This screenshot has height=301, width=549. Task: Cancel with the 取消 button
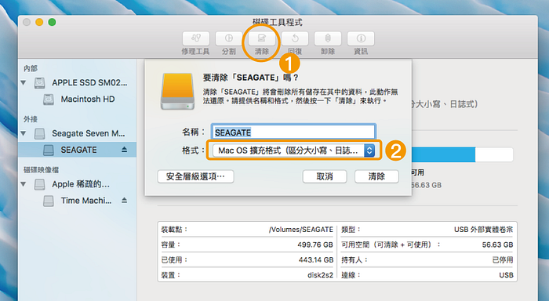click(325, 176)
